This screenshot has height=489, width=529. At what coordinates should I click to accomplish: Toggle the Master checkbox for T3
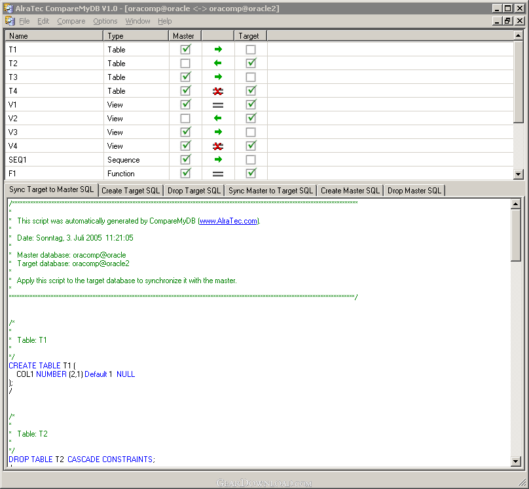pyautogui.click(x=185, y=77)
